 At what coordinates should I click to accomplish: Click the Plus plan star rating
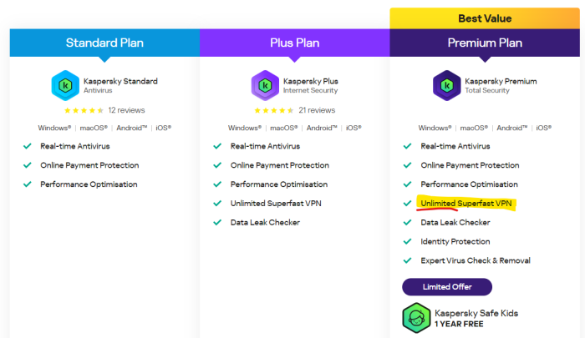point(274,110)
